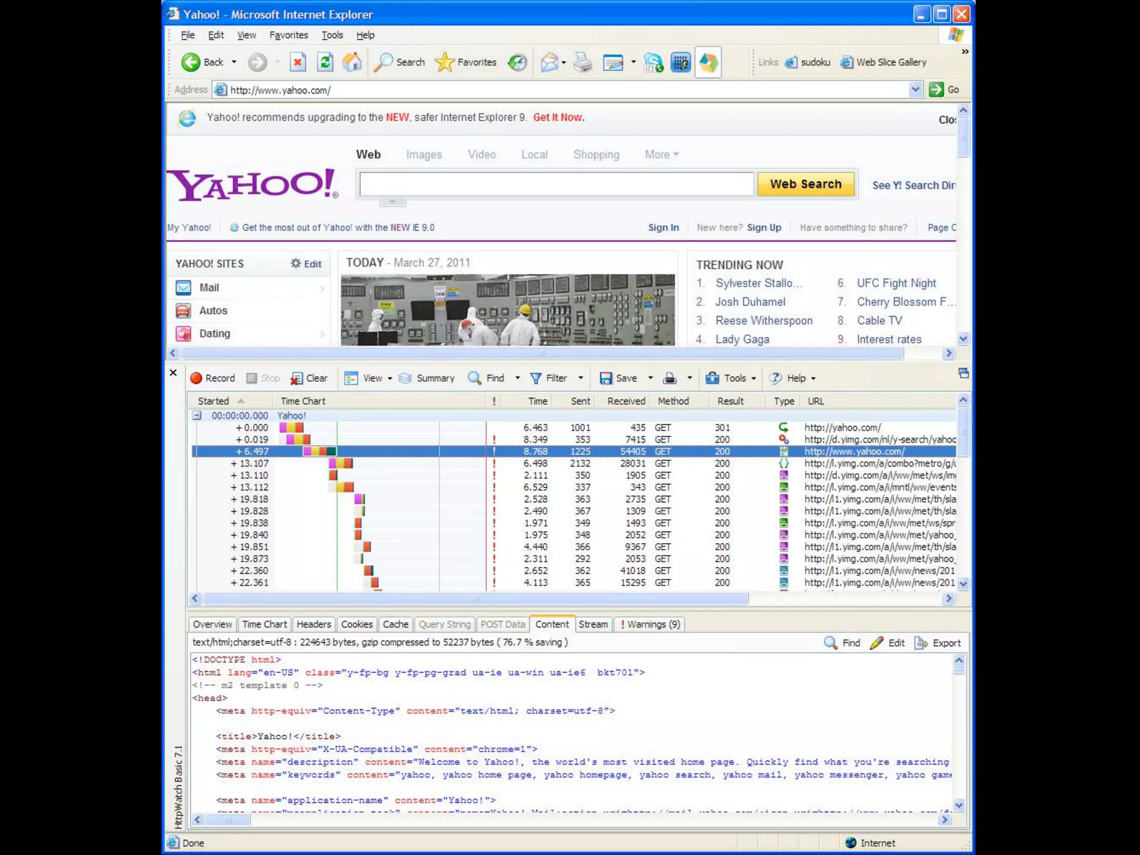Open the Warnings (9) tab
1140x855 pixels.
tap(650, 625)
